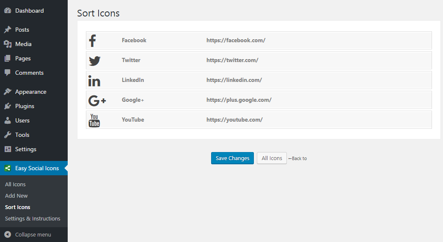Open the Settings menu
443x242 pixels.
[26, 149]
